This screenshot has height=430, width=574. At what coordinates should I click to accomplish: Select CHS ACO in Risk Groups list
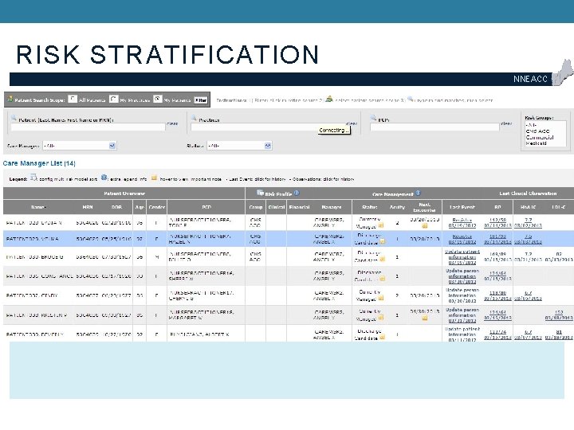[537, 131]
